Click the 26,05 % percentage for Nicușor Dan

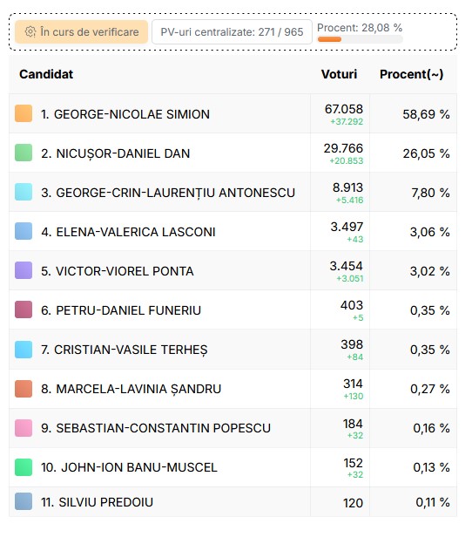pyautogui.click(x=426, y=153)
